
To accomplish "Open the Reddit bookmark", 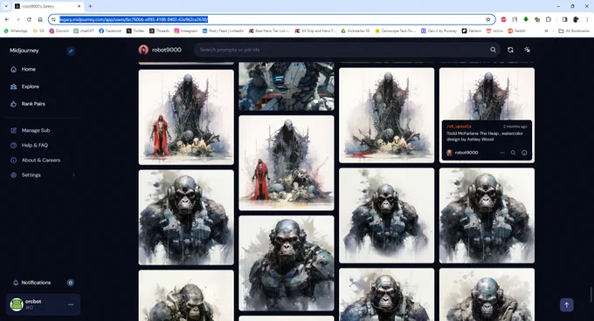I will [x=517, y=31].
